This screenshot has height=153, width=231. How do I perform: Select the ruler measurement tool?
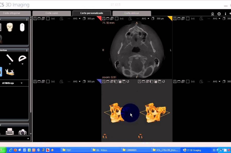[10, 58]
